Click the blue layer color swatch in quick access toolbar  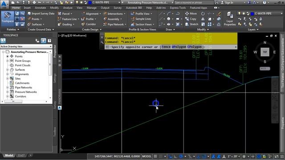(90, 3)
